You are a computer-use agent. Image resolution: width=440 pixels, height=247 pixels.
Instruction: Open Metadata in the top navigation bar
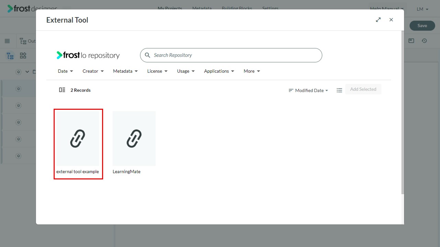[x=202, y=8]
